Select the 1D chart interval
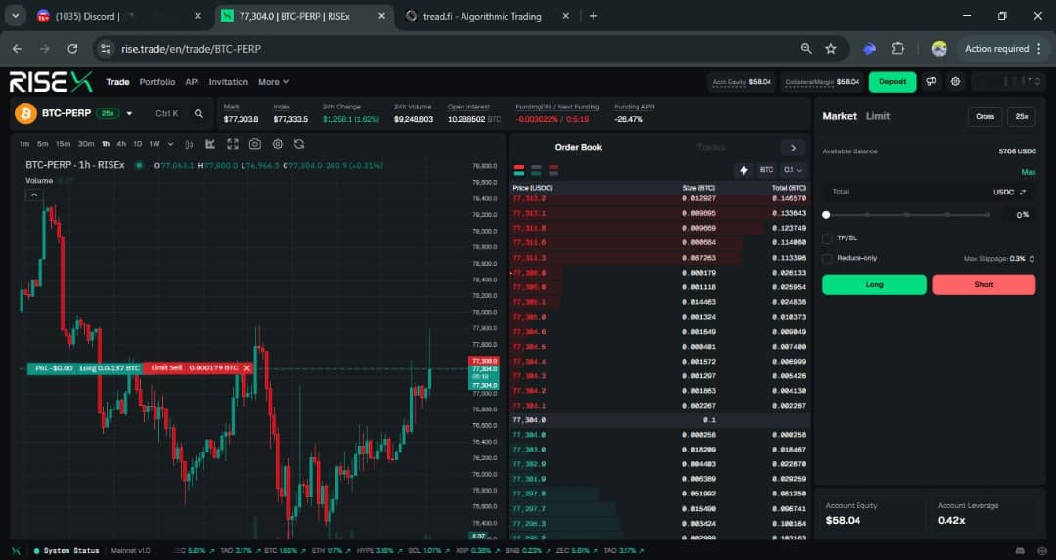This screenshot has width=1056, height=560. [x=138, y=144]
